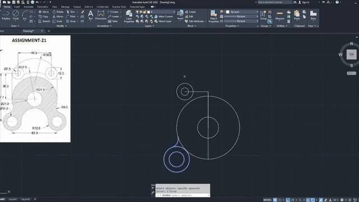Click the Paste clipboard button

coord(297,15)
